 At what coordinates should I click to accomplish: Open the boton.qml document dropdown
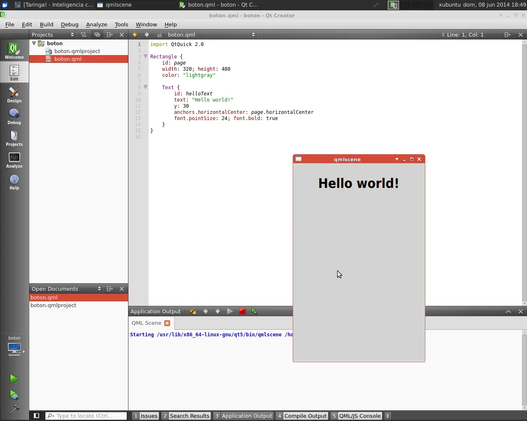[x=211, y=35]
